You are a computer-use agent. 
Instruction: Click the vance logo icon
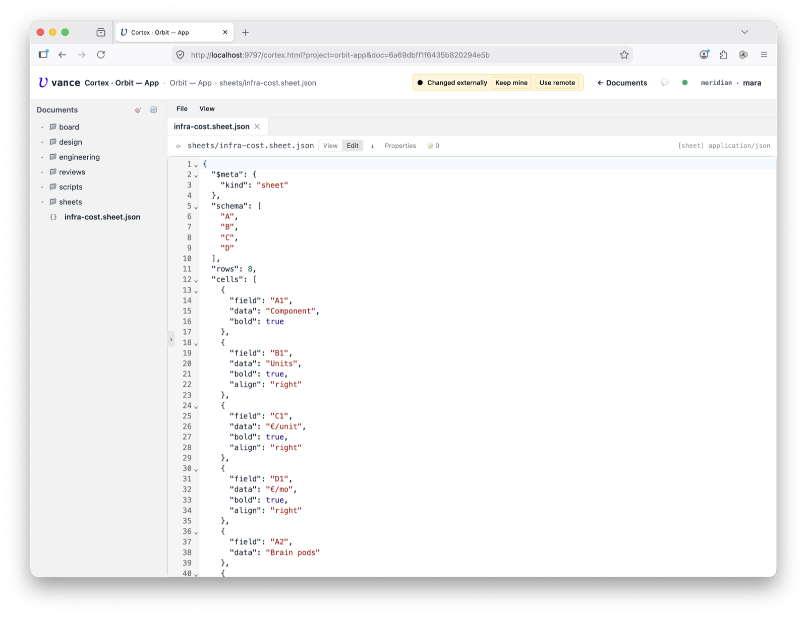click(43, 83)
